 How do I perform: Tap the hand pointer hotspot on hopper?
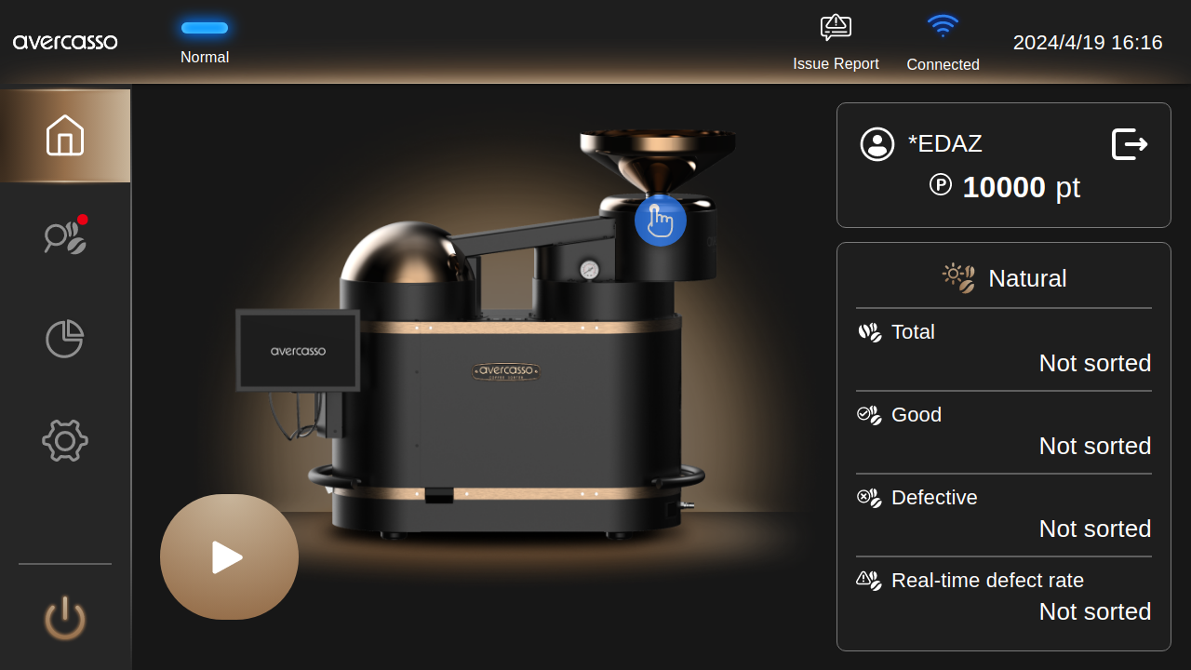tap(661, 221)
